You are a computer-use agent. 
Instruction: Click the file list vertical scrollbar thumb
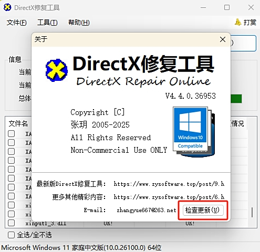[x=252, y=212]
